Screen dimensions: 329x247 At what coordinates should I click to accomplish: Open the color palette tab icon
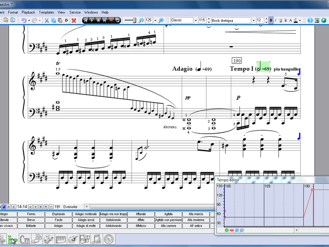[x=49, y=239]
